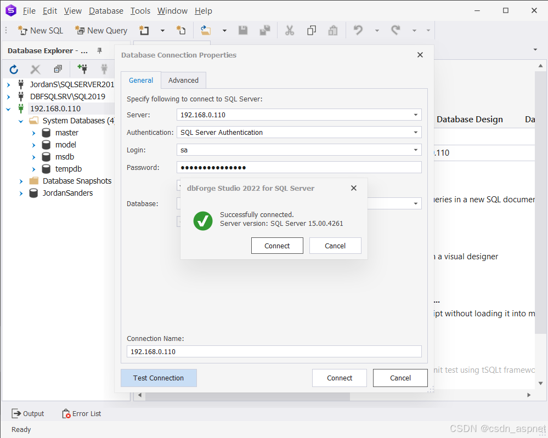Select the Database Design start page tab
The width and height of the screenshot is (548, 438).
(x=470, y=120)
